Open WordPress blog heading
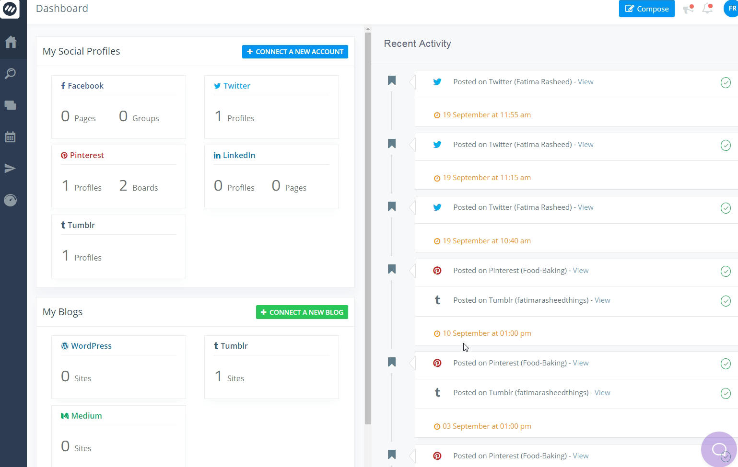 pos(86,346)
